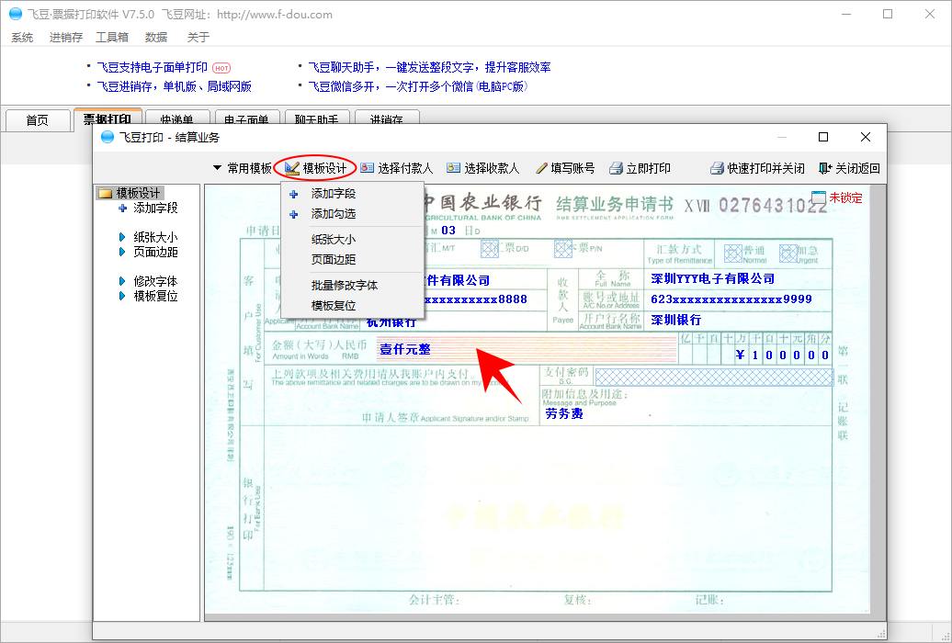Click the plus icon beside 添加字段 in dropdown menu

click(294, 195)
